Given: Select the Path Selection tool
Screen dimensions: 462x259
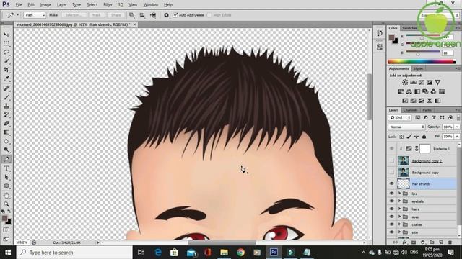Looking at the screenshot, I should tap(6, 177).
